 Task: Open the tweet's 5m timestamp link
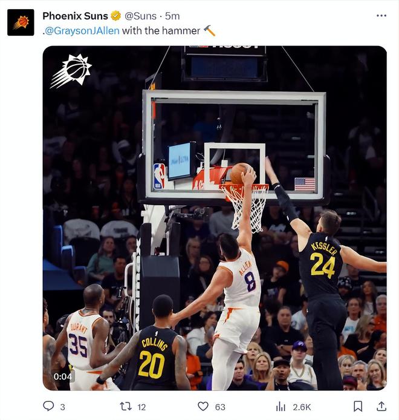point(172,16)
